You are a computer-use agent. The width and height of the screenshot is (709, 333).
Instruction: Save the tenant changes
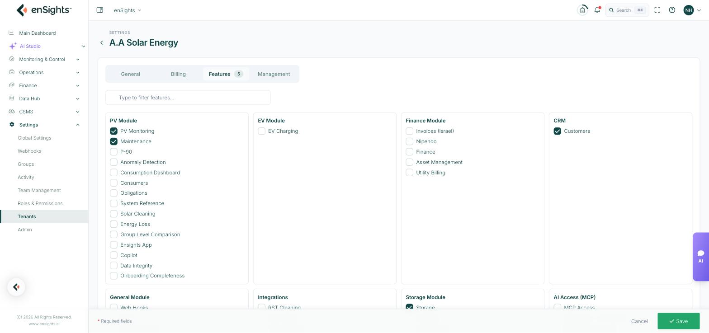[678, 321]
